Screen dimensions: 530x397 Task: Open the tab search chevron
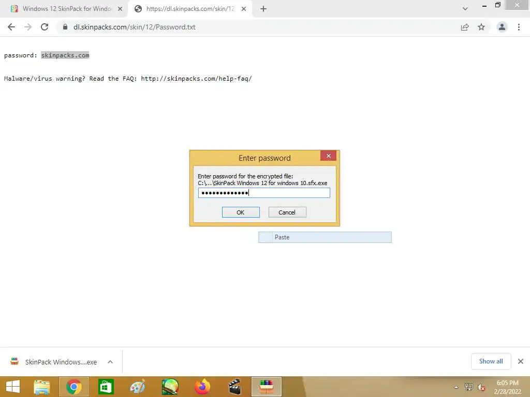point(465,9)
